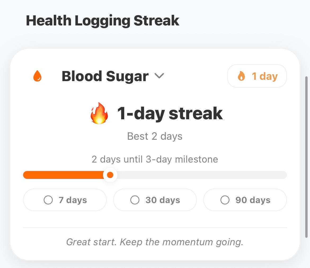Click the flame streak counter pill

[257, 76]
